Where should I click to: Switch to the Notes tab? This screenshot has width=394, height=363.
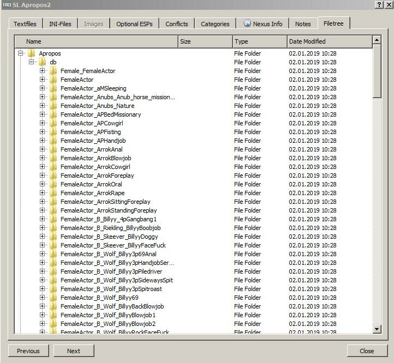pyautogui.click(x=303, y=24)
